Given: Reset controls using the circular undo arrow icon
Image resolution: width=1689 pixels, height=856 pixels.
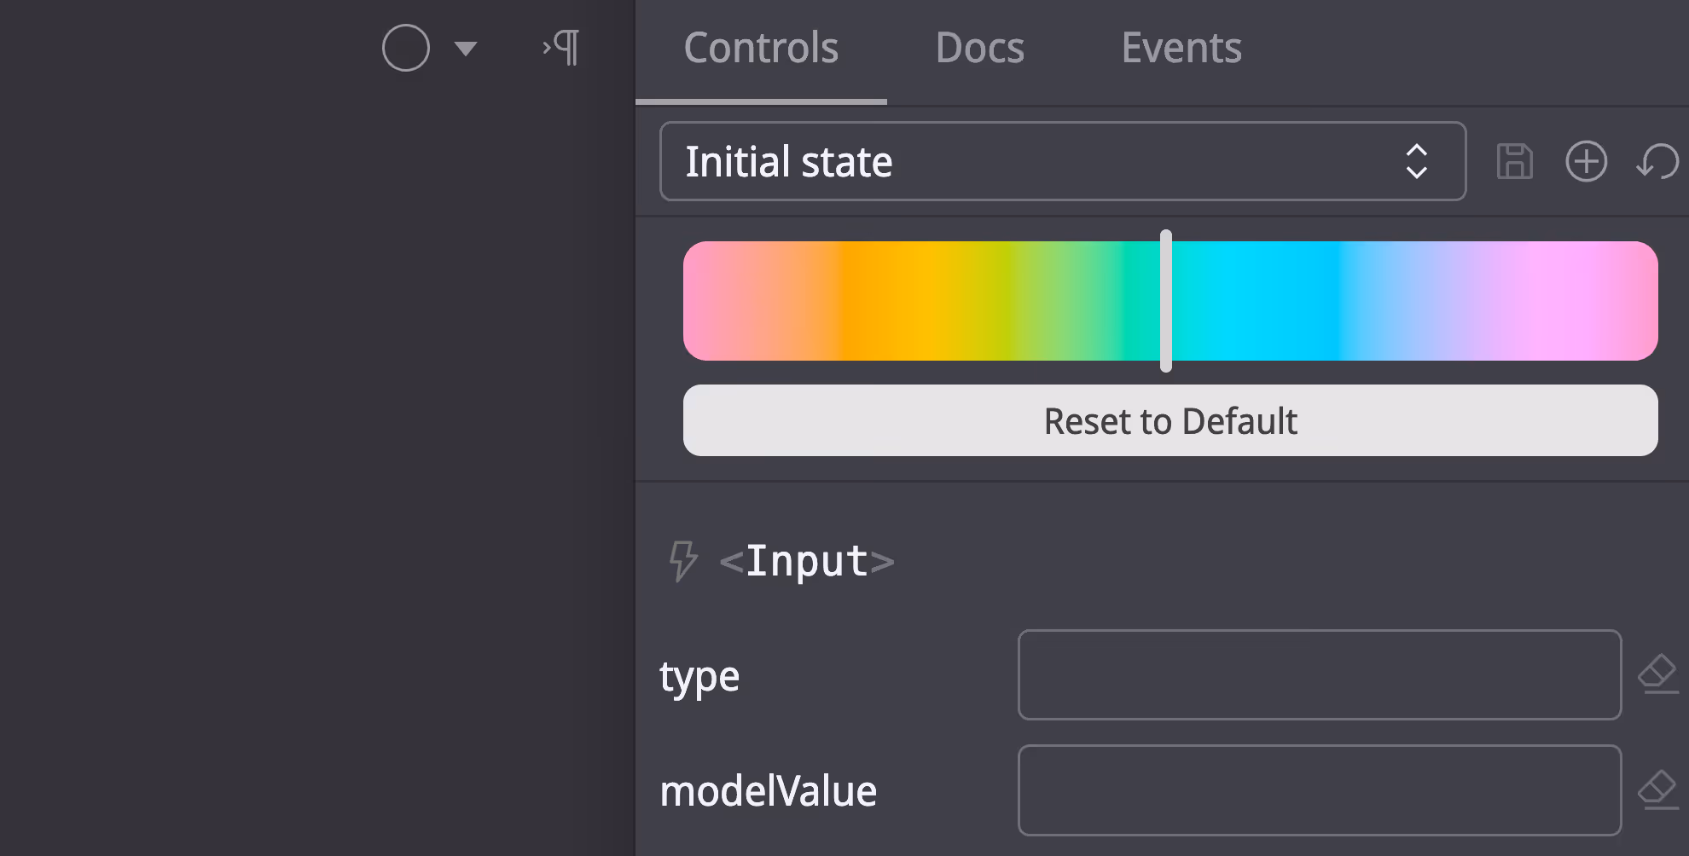Looking at the screenshot, I should [x=1657, y=161].
